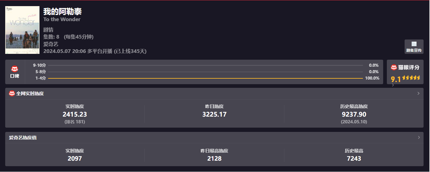Open the small arrow under 猫眼评分
Screen dimensions: 430x172
(393, 85)
